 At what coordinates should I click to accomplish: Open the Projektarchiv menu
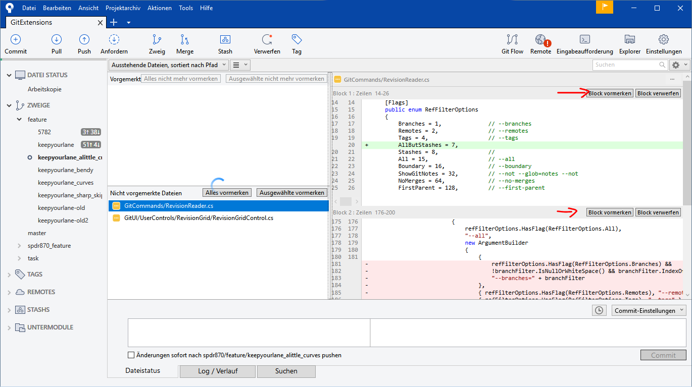tap(124, 8)
